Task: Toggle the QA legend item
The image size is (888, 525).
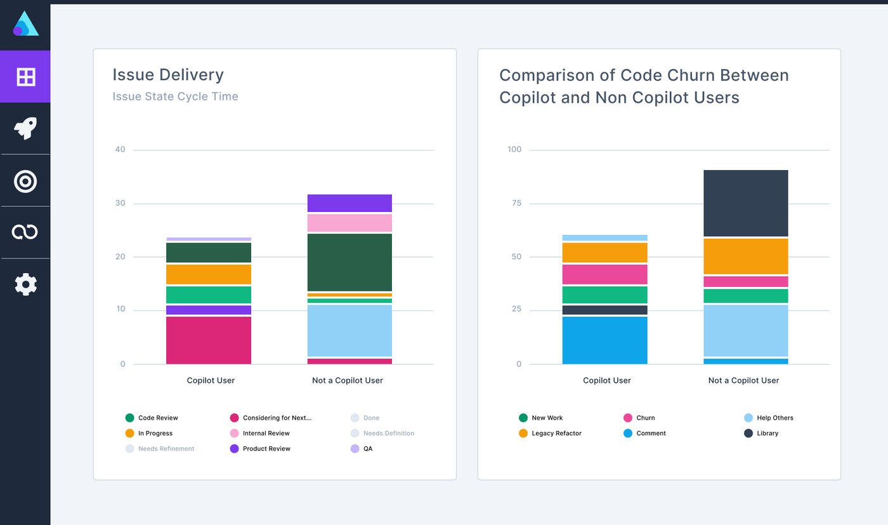Action: [x=362, y=448]
